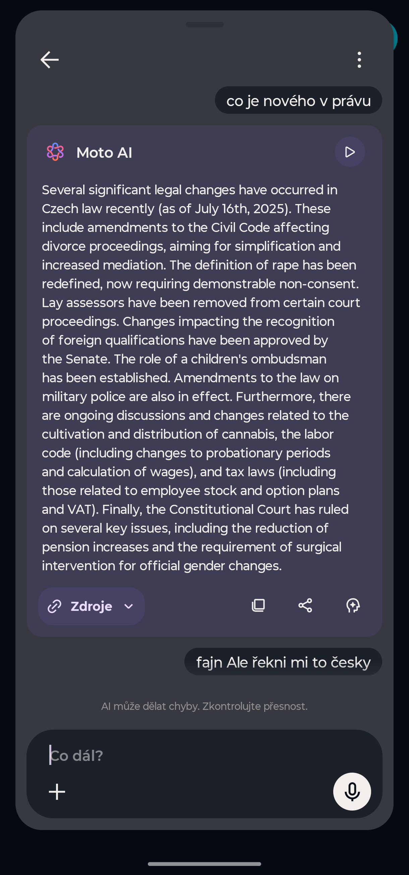Tap the home gesture navigation bar
The width and height of the screenshot is (409, 875).
pyautogui.click(x=204, y=864)
